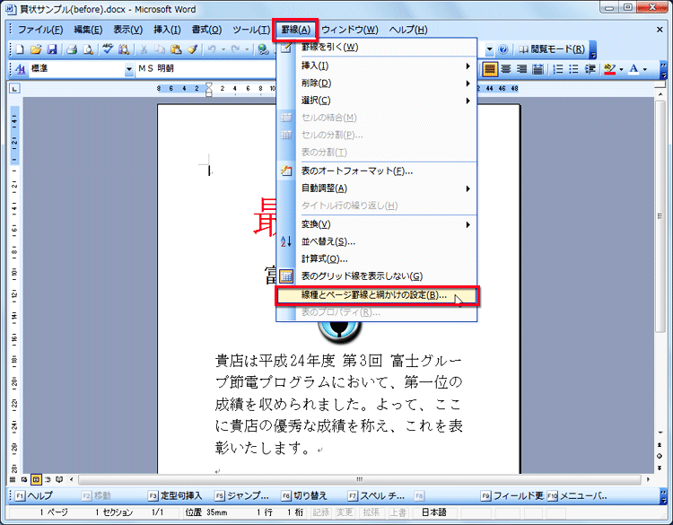673x525 pixels.
Task: Open the ウィンドウ(W) menu
Action: [350, 30]
